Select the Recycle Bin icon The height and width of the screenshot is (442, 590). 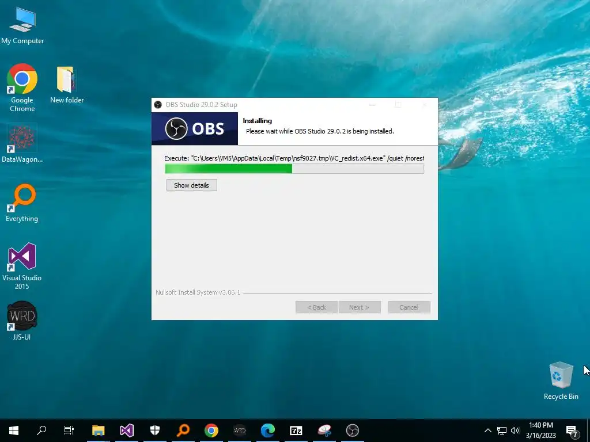561,380
